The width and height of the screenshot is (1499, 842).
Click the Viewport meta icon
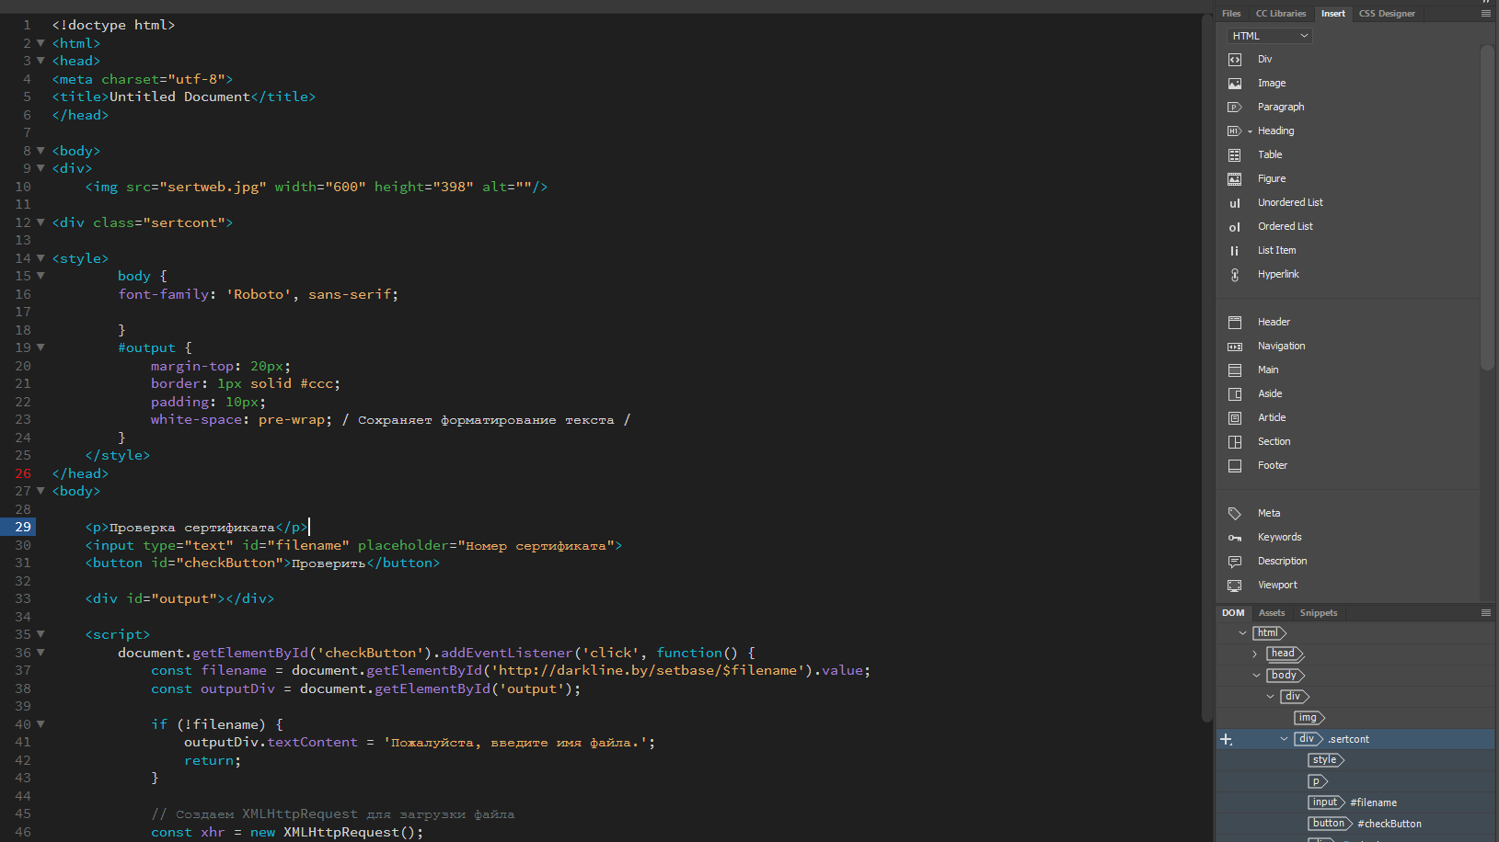(1235, 586)
